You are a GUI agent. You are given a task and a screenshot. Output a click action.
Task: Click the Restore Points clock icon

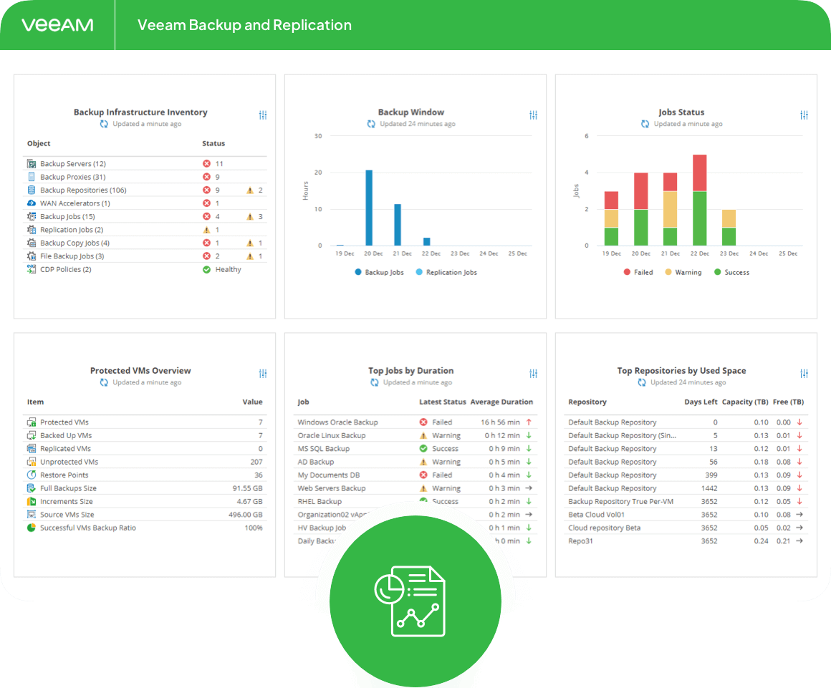tap(32, 475)
